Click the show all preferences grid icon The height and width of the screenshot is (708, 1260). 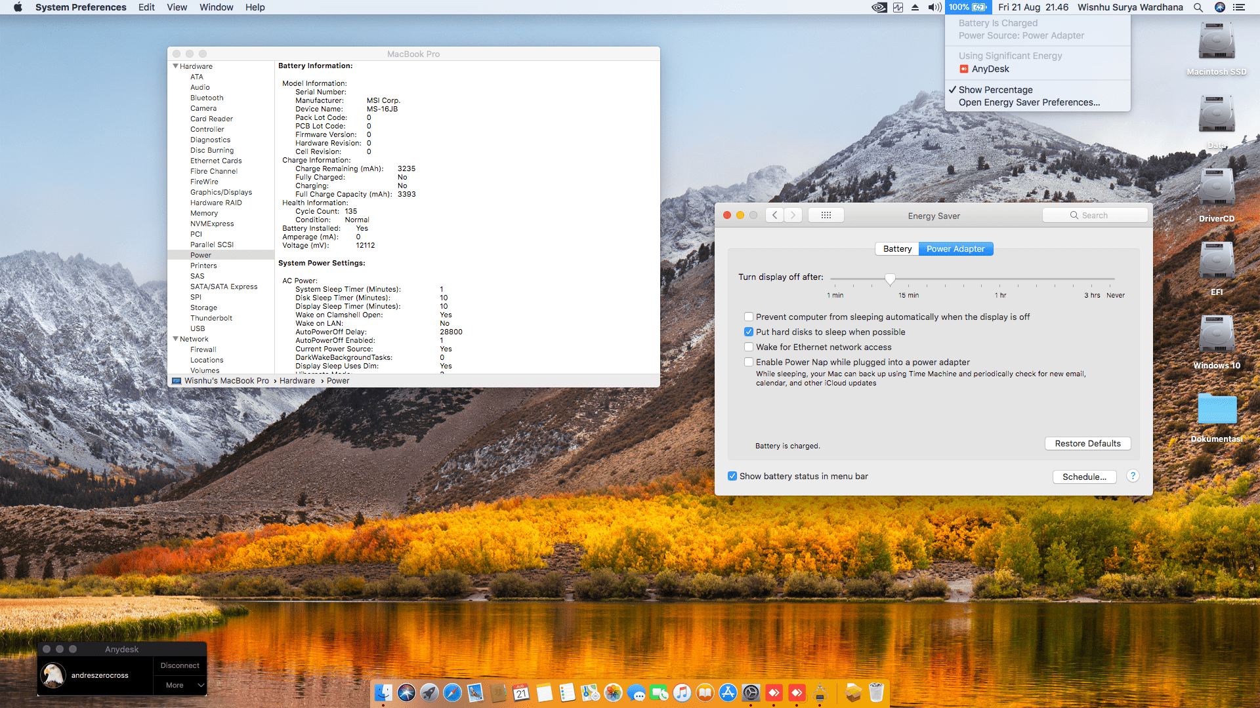tap(826, 215)
